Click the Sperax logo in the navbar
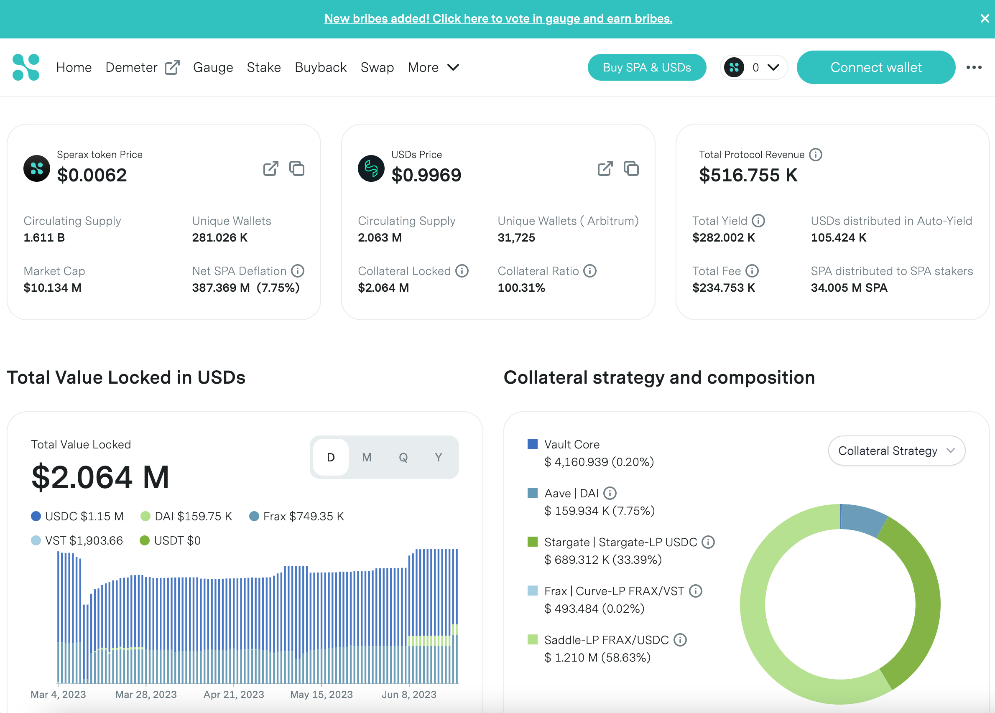The image size is (995, 713). click(26, 67)
